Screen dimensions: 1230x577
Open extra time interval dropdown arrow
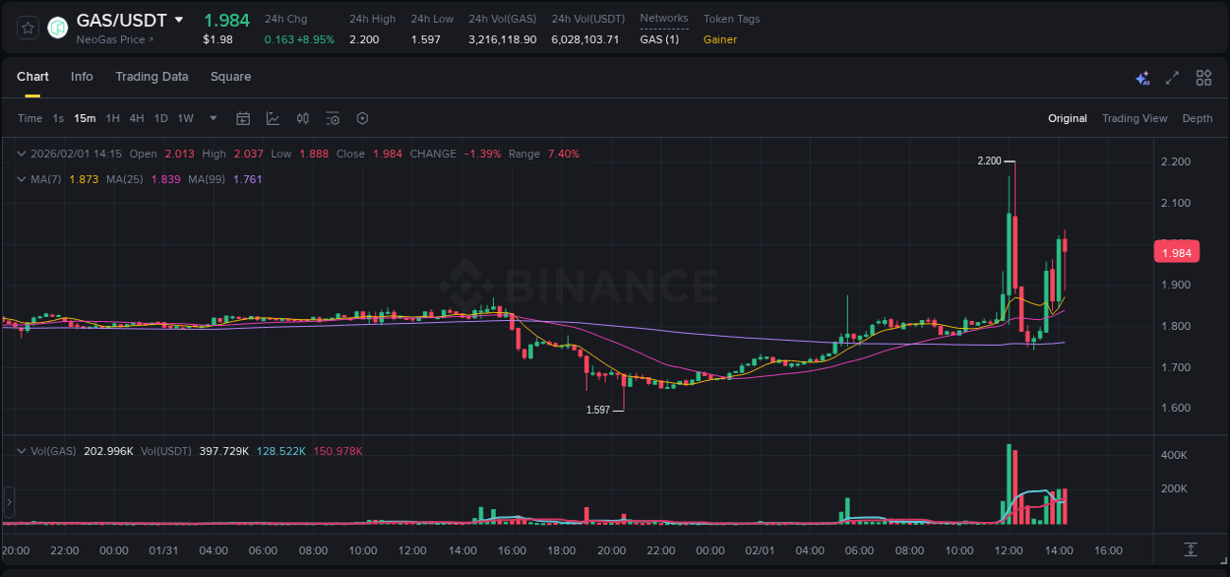212,118
